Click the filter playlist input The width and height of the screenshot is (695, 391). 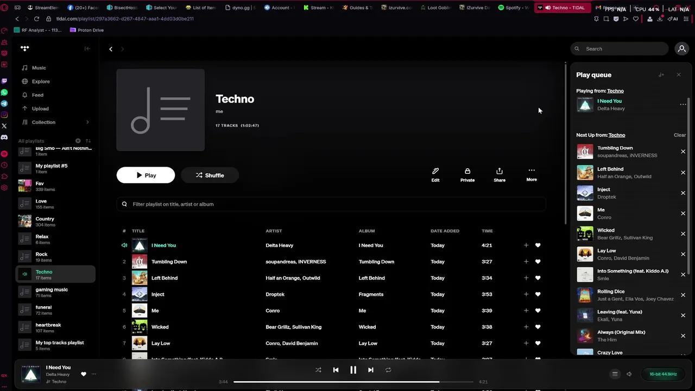pos(331,204)
